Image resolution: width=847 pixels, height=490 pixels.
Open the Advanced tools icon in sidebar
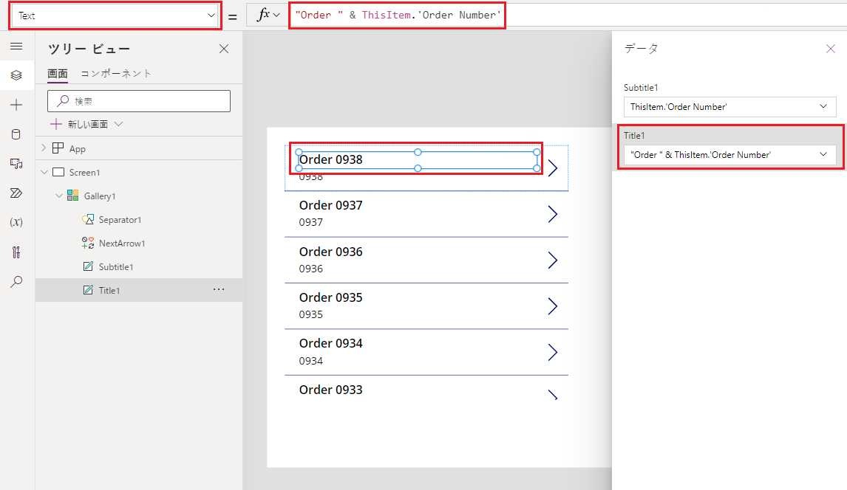pos(16,252)
